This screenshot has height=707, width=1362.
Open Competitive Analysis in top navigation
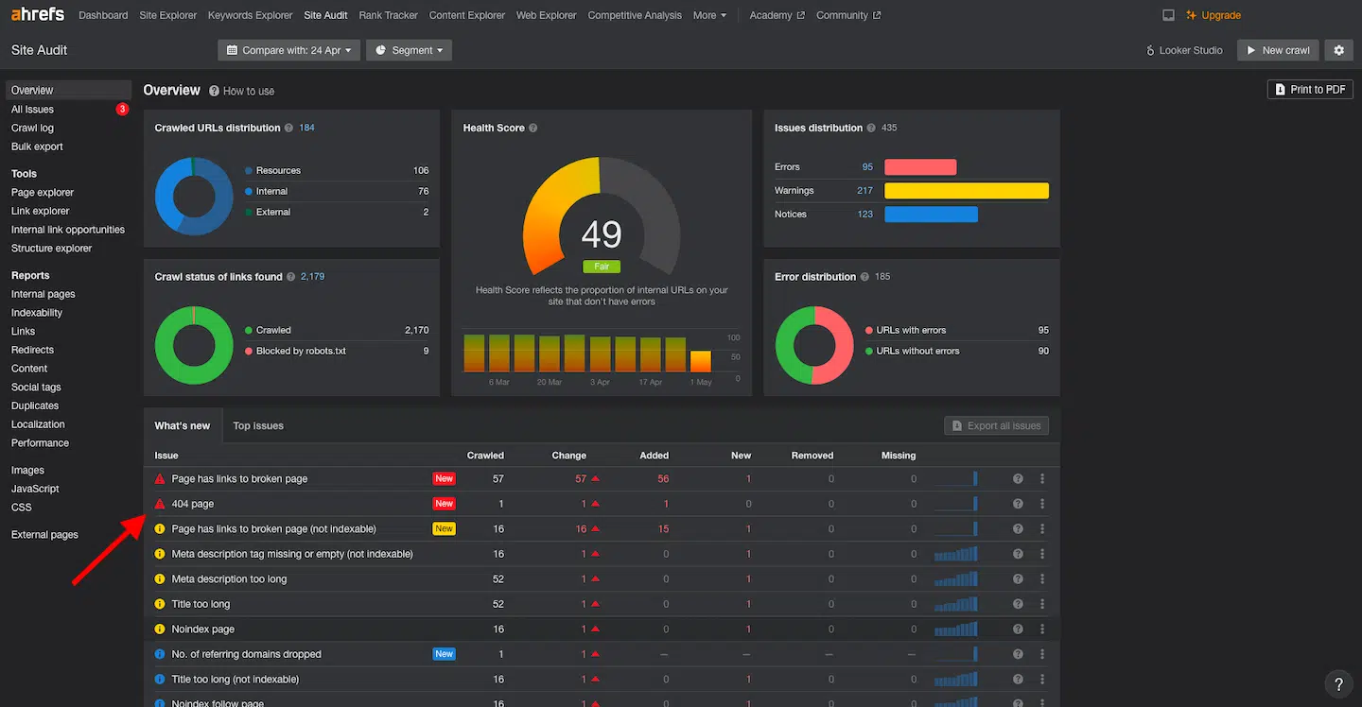tap(635, 15)
